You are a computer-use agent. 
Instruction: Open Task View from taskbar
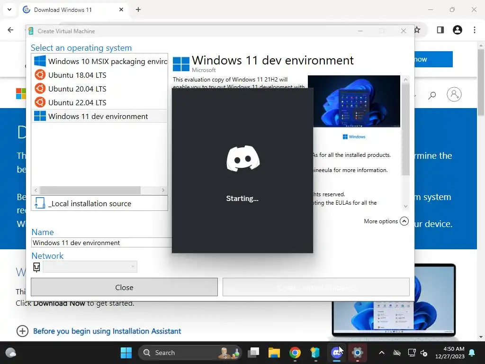point(253,353)
